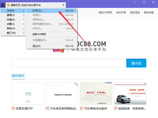The width and height of the screenshot is (158, 118).
Task: Open the white car presentation thumbnail
Action: click(130, 94)
